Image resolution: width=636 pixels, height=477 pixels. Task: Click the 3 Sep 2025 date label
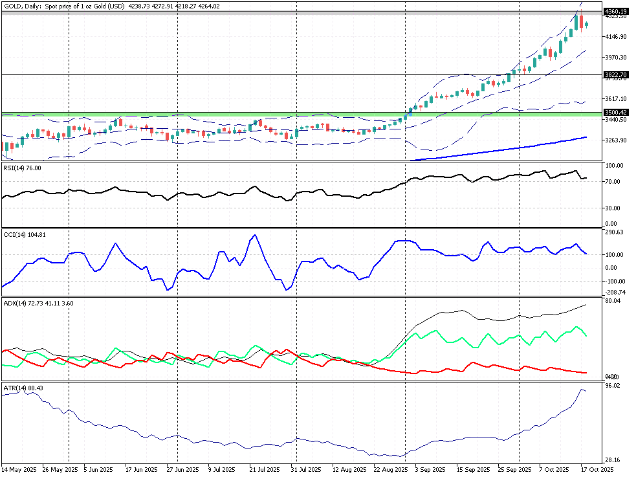(x=430, y=469)
